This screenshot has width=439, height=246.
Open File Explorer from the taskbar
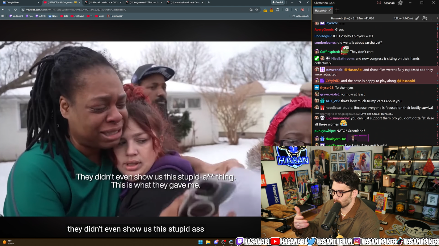coord(208,242)
